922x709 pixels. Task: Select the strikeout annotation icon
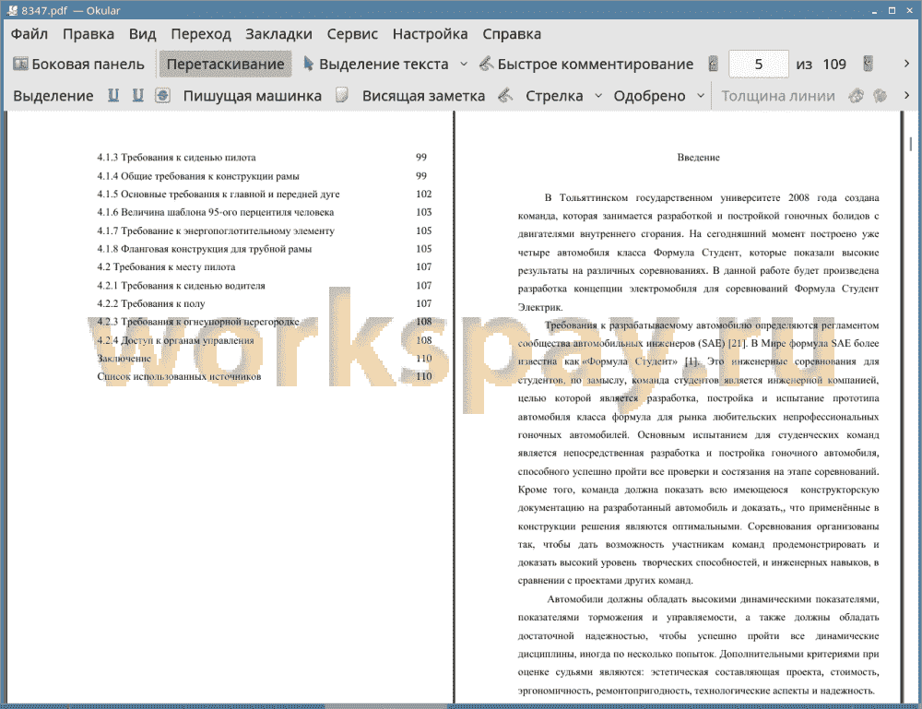pos(162,95)
